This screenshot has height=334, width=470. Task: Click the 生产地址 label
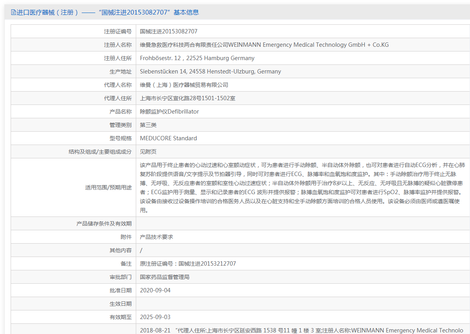pos(120,72)
